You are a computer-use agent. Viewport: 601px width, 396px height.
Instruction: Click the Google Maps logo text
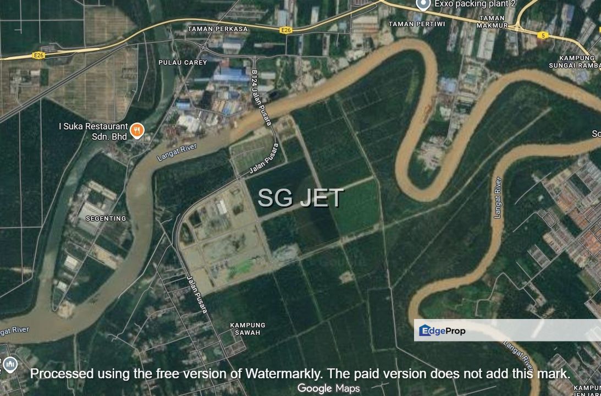coord(328,388)
